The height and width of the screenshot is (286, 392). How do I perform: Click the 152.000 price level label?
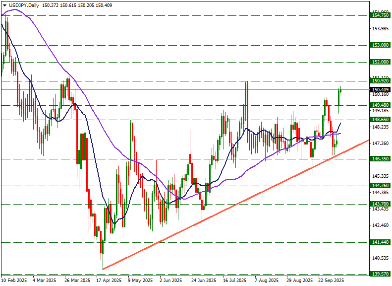(x=379, y=62)
